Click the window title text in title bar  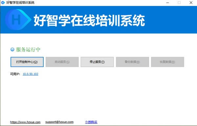20,3
